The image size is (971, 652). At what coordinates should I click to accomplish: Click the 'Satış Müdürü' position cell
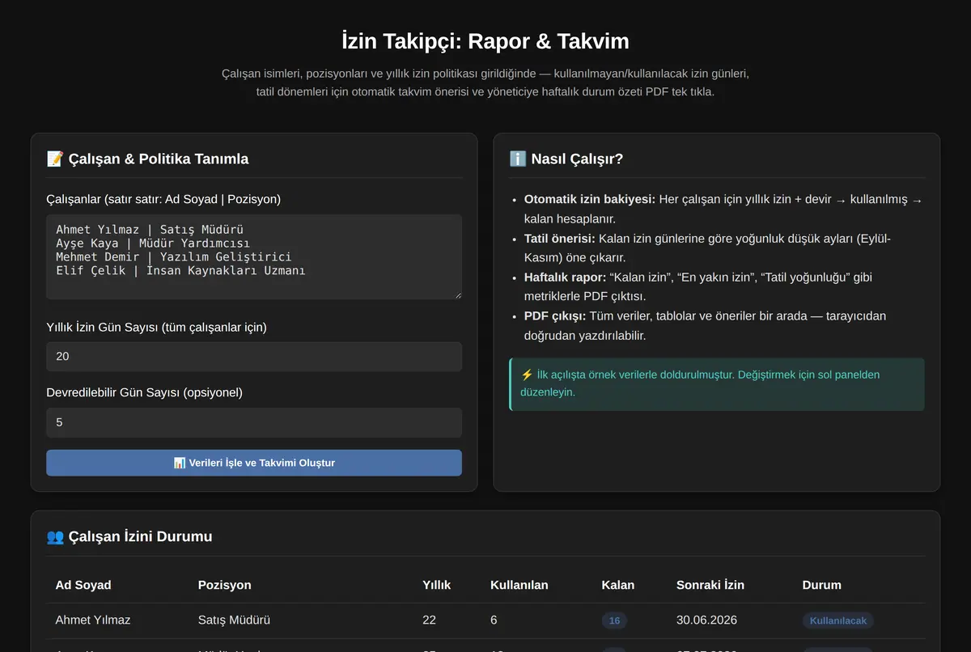[x=234, y=620]
